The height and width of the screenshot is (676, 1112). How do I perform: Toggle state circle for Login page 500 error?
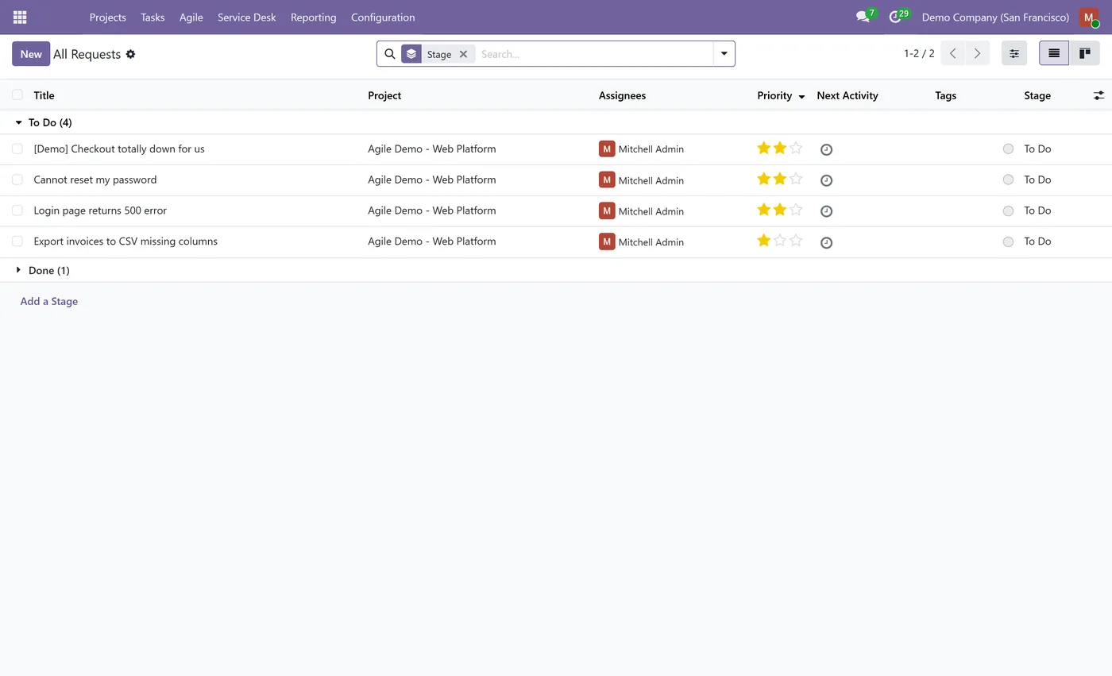point(1008,211)
